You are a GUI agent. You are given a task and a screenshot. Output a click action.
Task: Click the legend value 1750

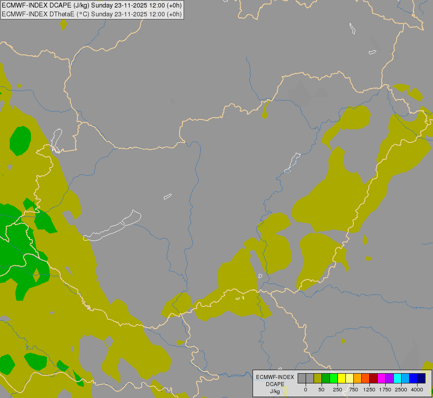(x=385, y=390)
